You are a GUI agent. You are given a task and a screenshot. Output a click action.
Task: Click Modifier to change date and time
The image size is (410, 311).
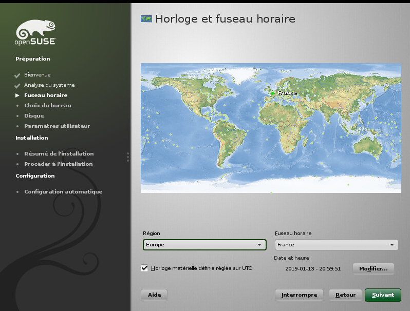(x=373, y=268)
